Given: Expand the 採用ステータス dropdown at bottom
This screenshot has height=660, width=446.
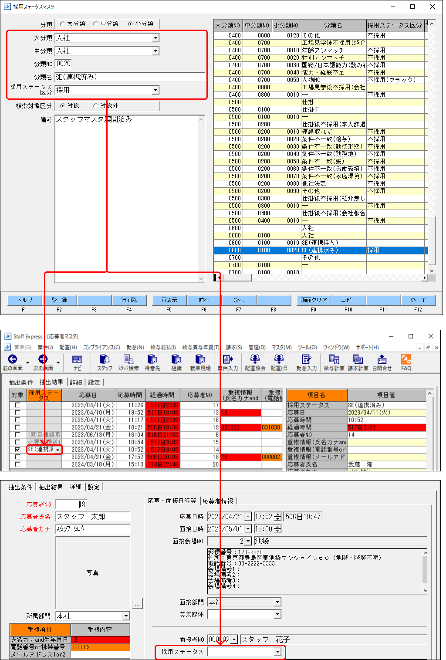Looking at the screenshot, I should click(x=277, y=652).
